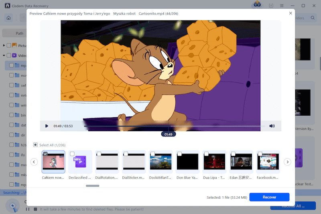Play the previewed video
This screenshot has width=321, height=214.
click(x=47, y=126)
